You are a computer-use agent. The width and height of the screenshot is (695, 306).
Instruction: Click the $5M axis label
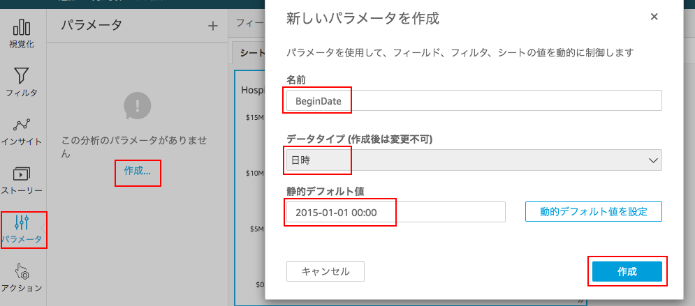click(x=258, y=229)
